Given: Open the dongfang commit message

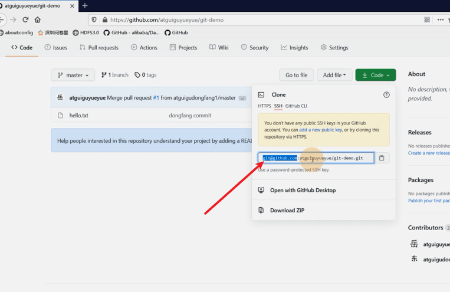Looking at the screenshot, I should tap(190, 116).
